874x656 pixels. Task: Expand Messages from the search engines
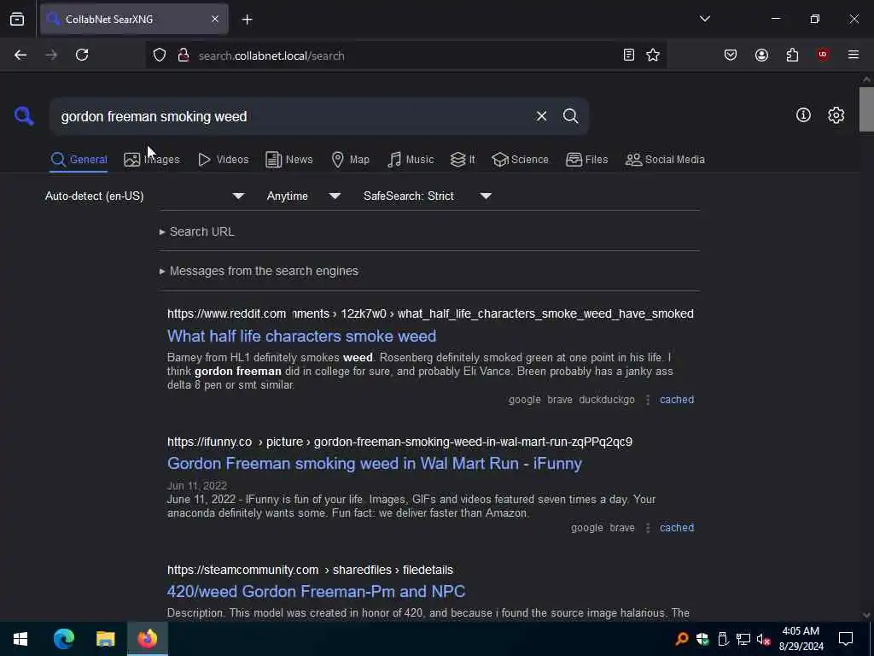point(259,271)
